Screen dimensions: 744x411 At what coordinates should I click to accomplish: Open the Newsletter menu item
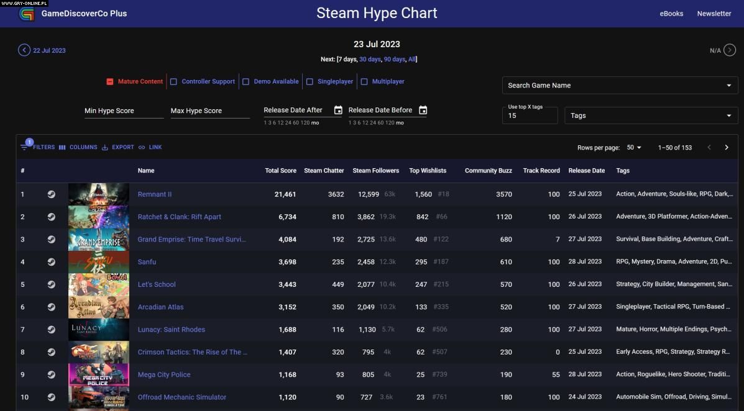714,14
